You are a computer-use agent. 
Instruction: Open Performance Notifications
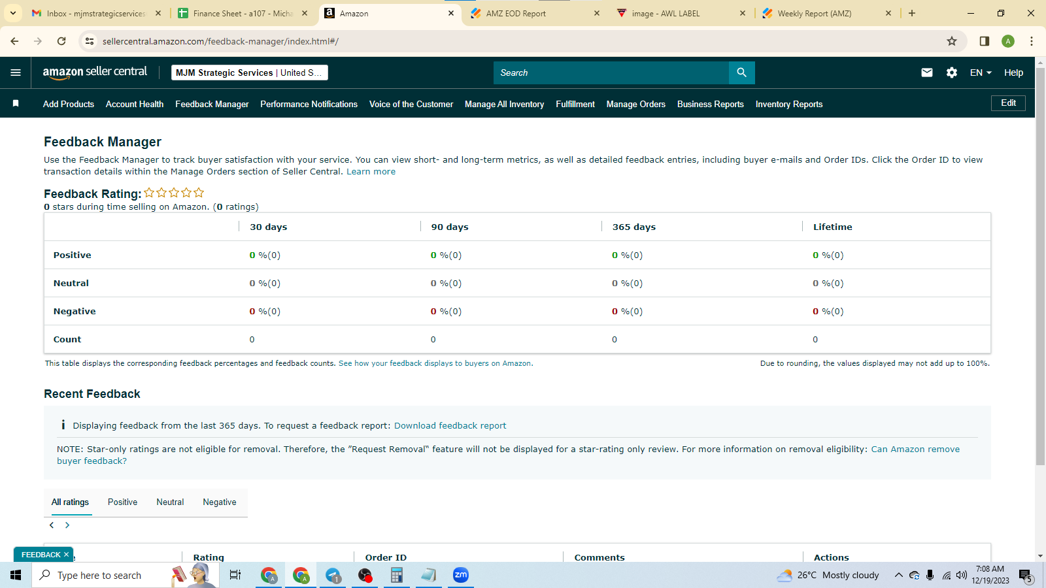pos(309,104)
